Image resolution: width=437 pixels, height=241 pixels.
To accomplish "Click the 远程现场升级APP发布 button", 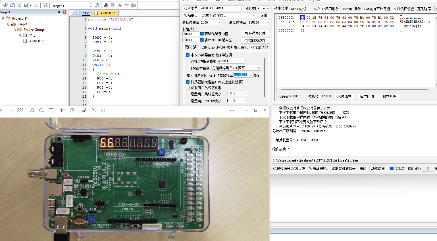I will (x=290, y=169).
